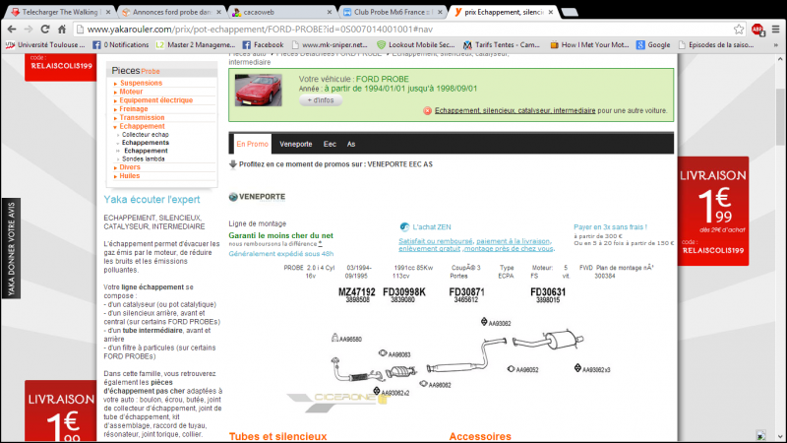The height and width of the screenshot is (443, 787).
Task: Open the Lookout Mobile Security bookmark
Action: [x=415, y=44]
